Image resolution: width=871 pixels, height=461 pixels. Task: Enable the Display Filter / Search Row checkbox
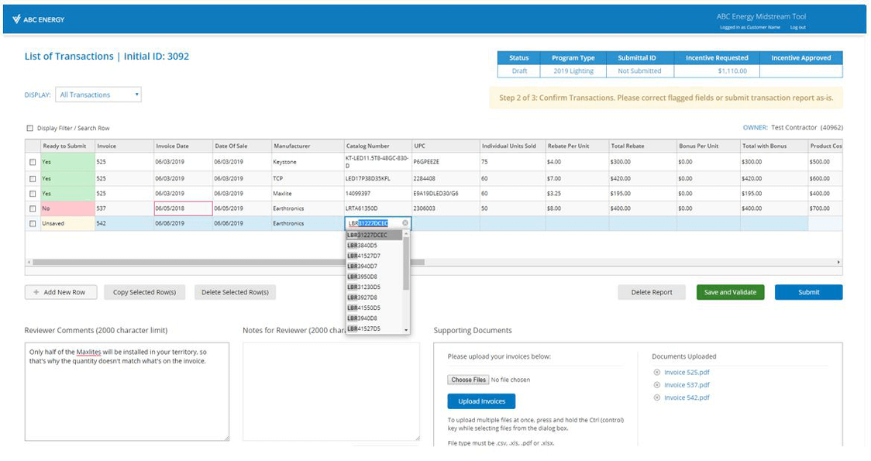(30, 128)
